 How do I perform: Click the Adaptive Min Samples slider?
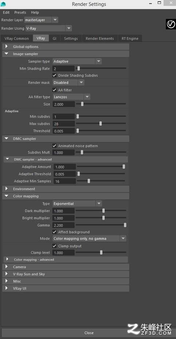[x=101, y=181]
